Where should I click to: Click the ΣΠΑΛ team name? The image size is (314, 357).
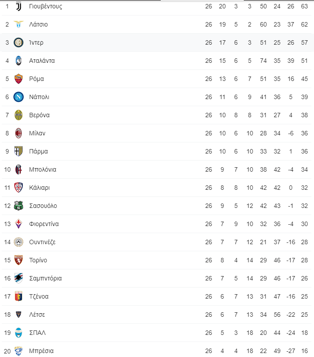tap(38, 333)
